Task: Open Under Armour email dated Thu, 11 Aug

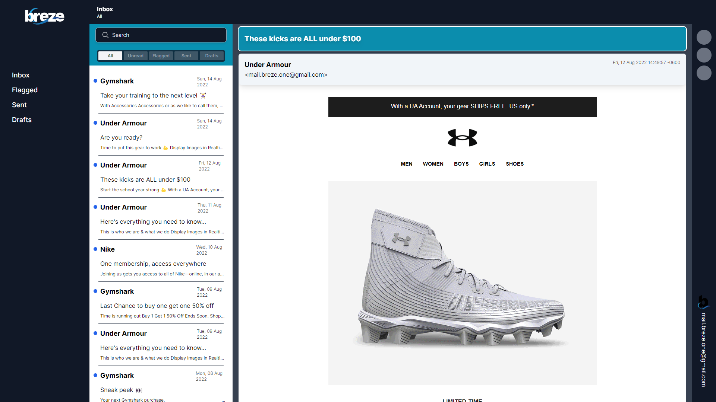Action: pos(161,218)
